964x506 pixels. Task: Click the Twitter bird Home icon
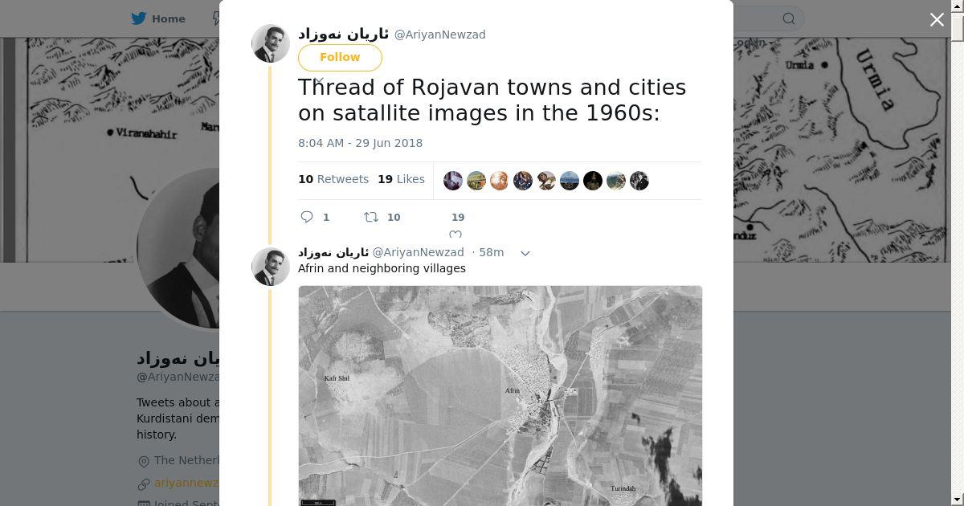click(139, 18)
